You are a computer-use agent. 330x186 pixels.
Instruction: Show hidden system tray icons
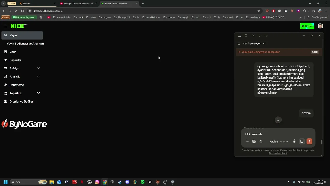tap(288, 182)
